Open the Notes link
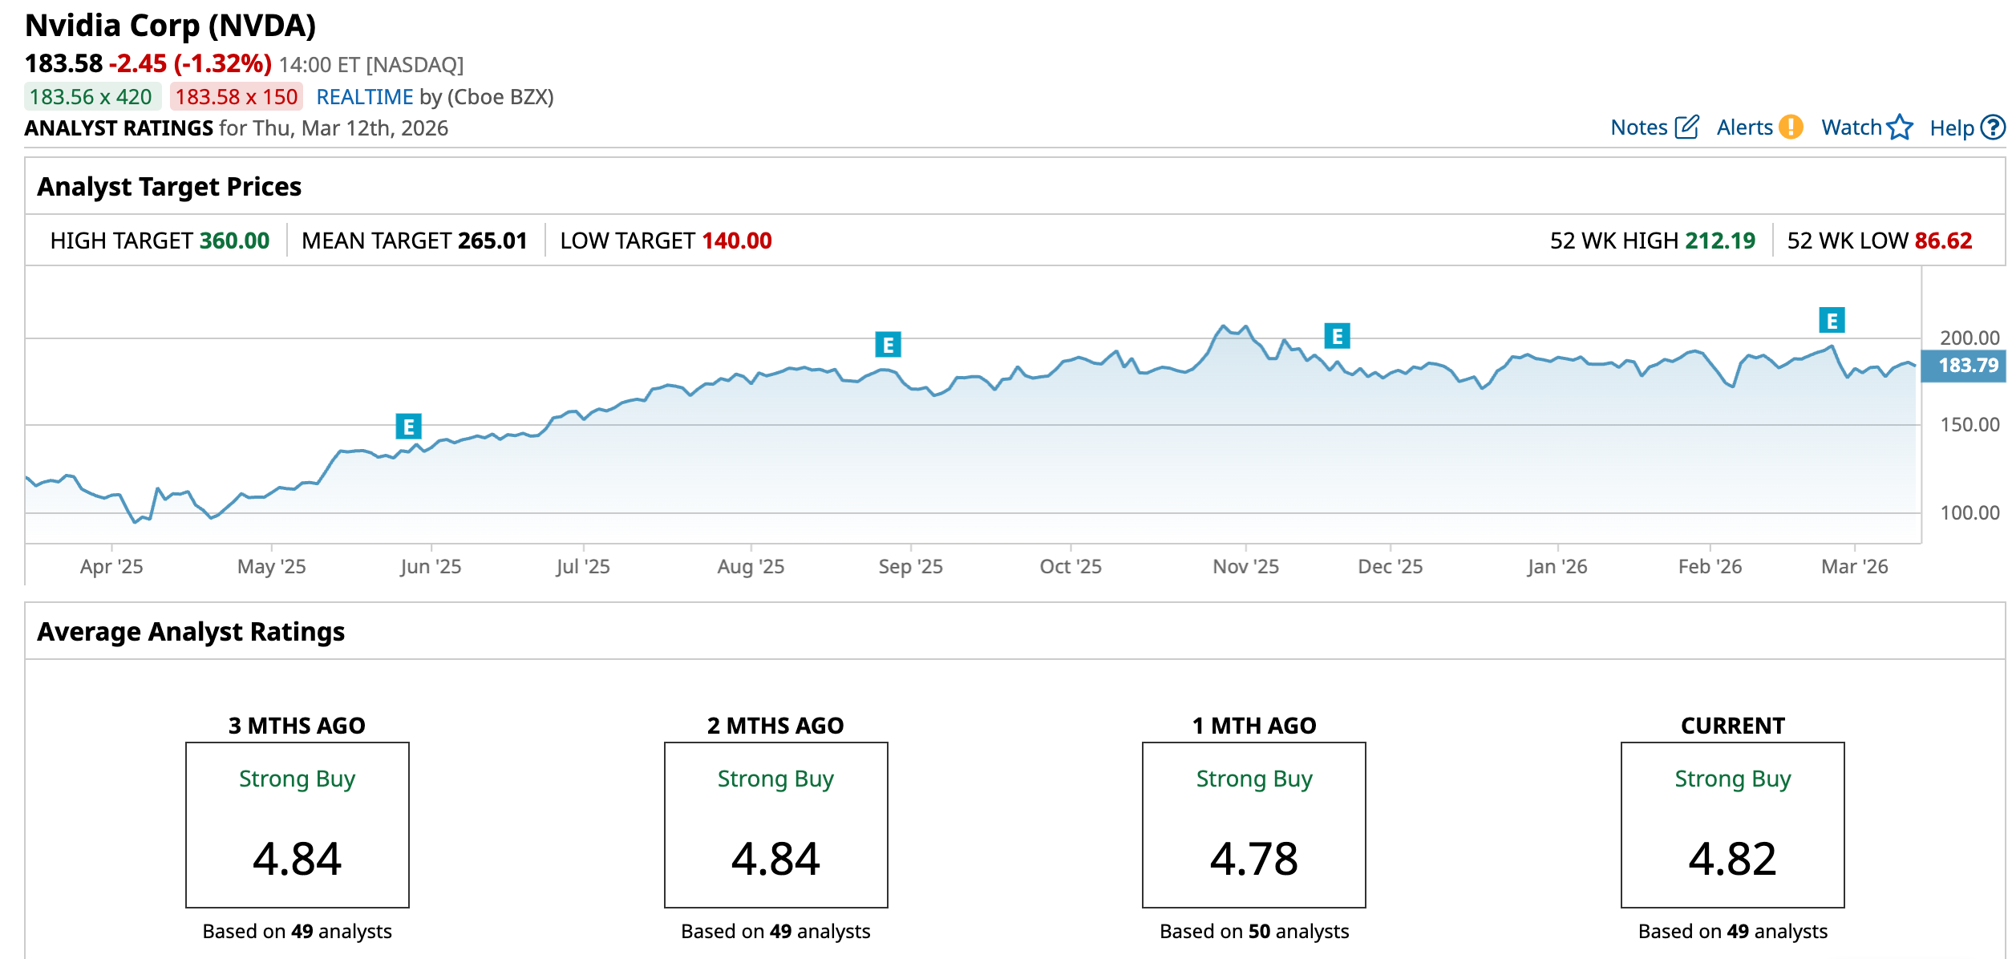Image resolution: width=2008 pixels, height=959 pixels. 1638,127
